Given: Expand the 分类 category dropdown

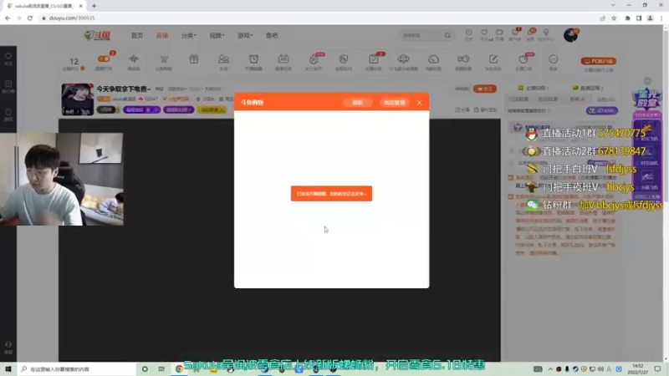Looking at the screenshot, I should (188, 35).
